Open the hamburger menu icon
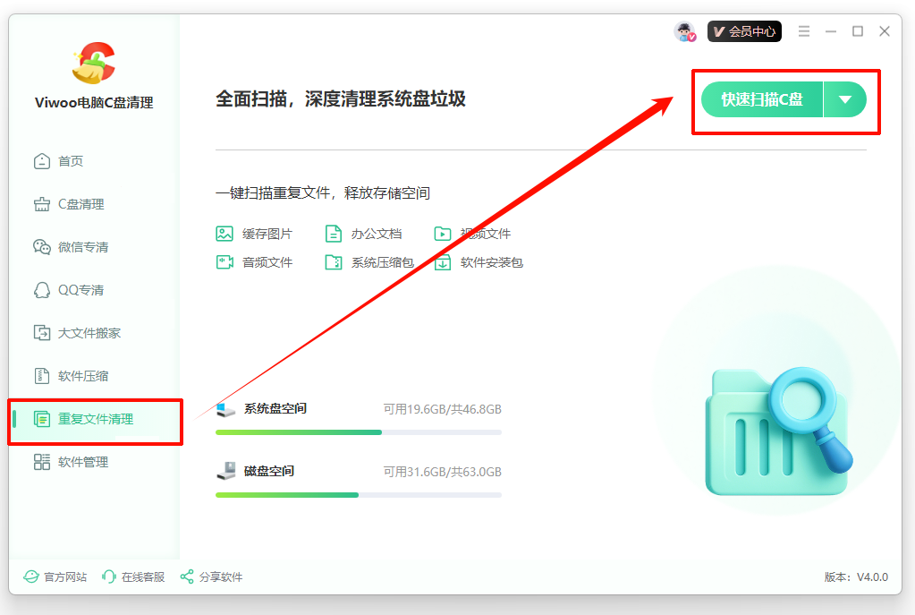The image size is (915, 615). tap(804, 31)
